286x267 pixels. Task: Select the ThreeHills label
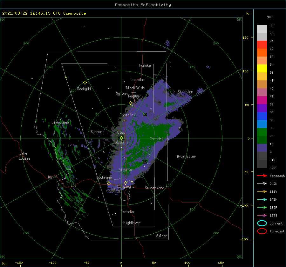(x=159, y=139)
